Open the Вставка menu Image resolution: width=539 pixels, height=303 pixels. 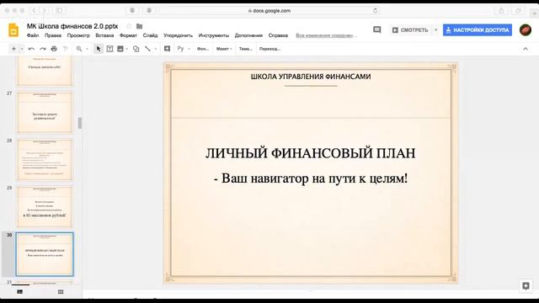point(104,35)
